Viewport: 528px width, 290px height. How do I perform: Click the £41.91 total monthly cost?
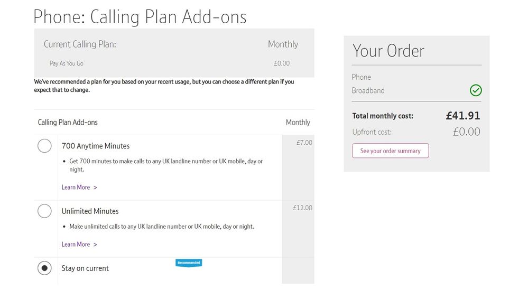pos(463,116)
